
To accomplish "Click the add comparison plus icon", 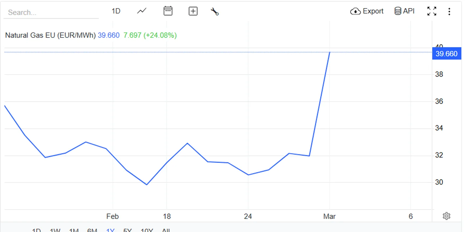I will click(x=193, y=11).
